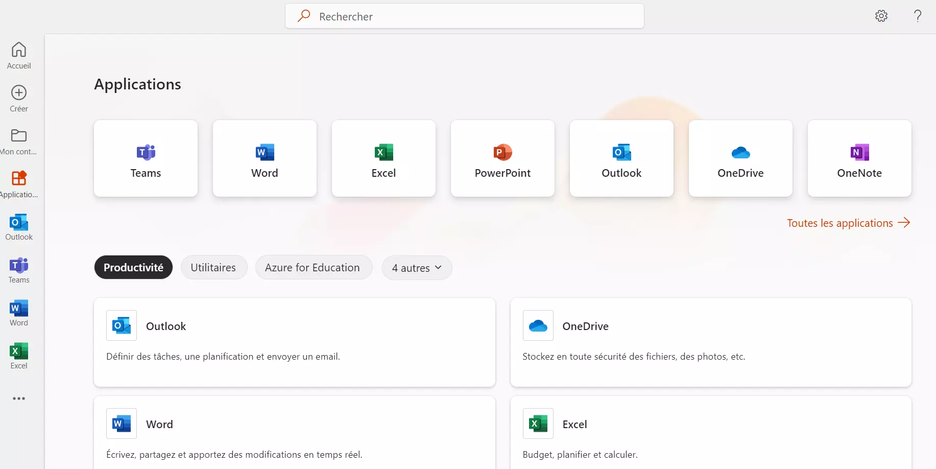Click the Excel card title
This screenshot has width=936, height=469.
[574, 424]
